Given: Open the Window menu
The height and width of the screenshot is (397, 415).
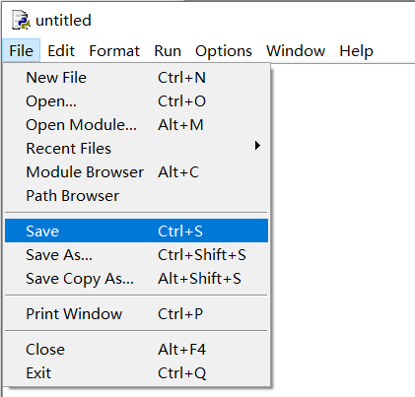Looking at the screenshot, I should coord(296,51).
